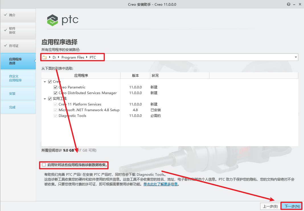
Task: Click the 下一步(N) button
Action: [x=292, y=206]
